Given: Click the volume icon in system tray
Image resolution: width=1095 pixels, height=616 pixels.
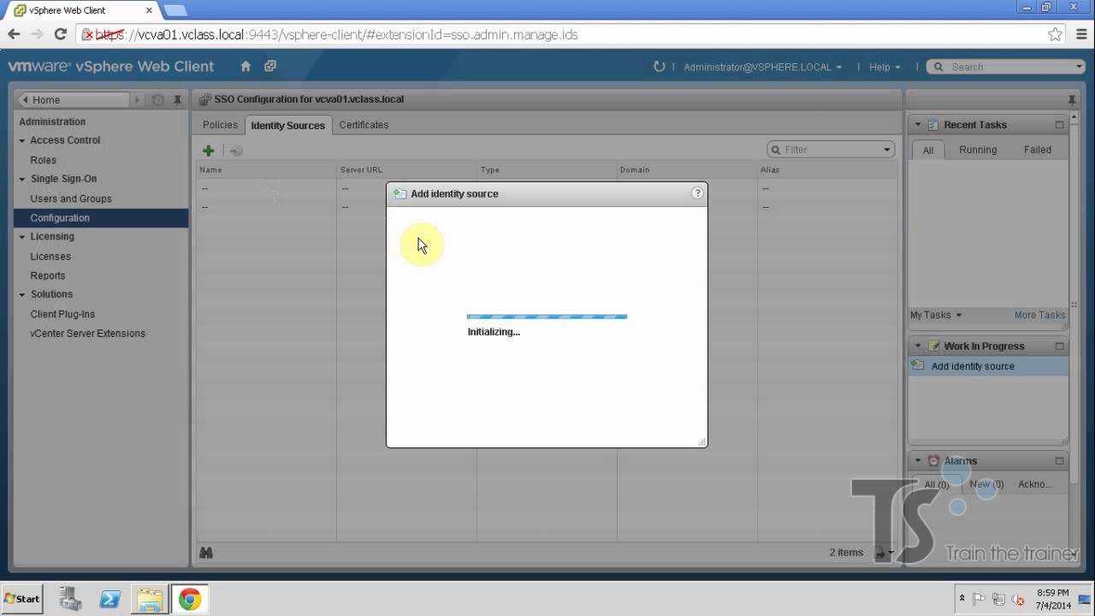Looking at the screenshot, I should (x=1018, y=599).
